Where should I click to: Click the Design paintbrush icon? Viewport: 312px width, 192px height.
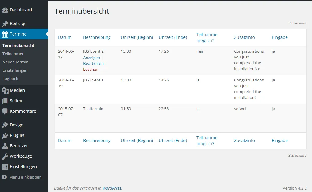click(5, 125)
